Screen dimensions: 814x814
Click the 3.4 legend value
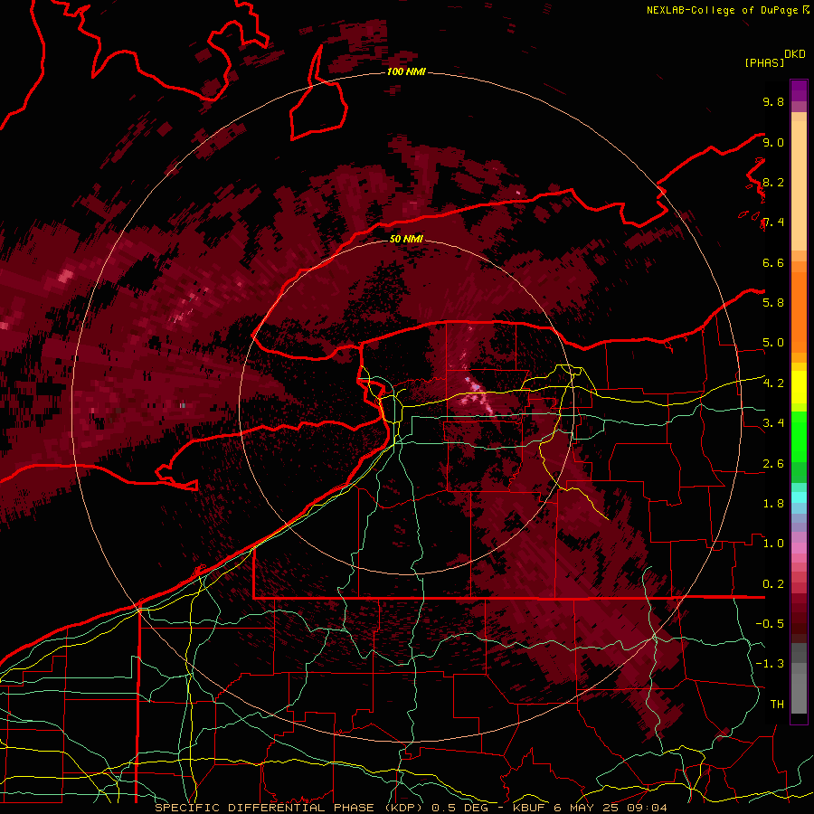[x=773, y=422]
